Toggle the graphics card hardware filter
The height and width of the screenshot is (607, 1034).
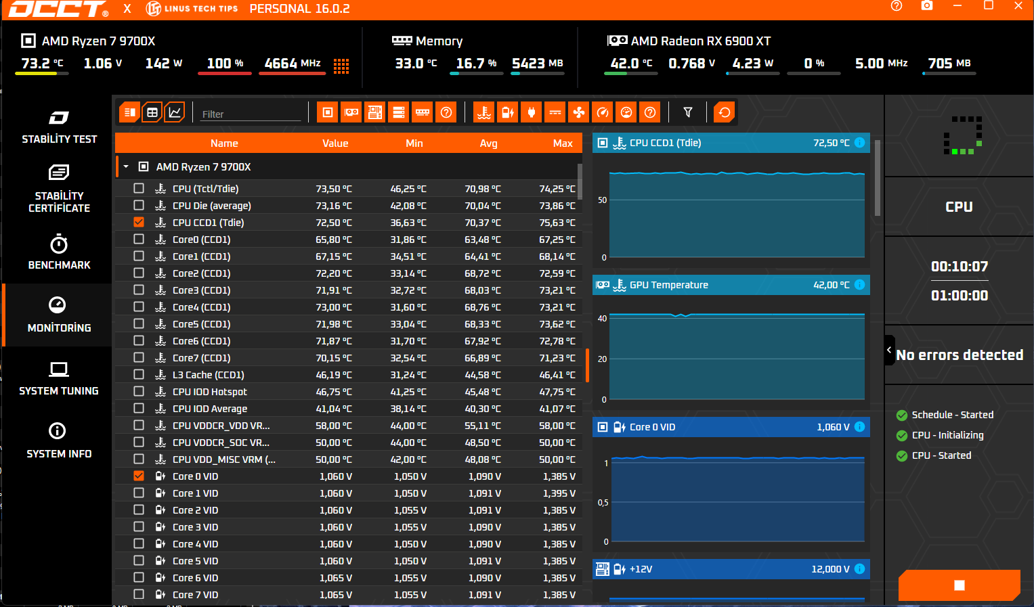351,112
